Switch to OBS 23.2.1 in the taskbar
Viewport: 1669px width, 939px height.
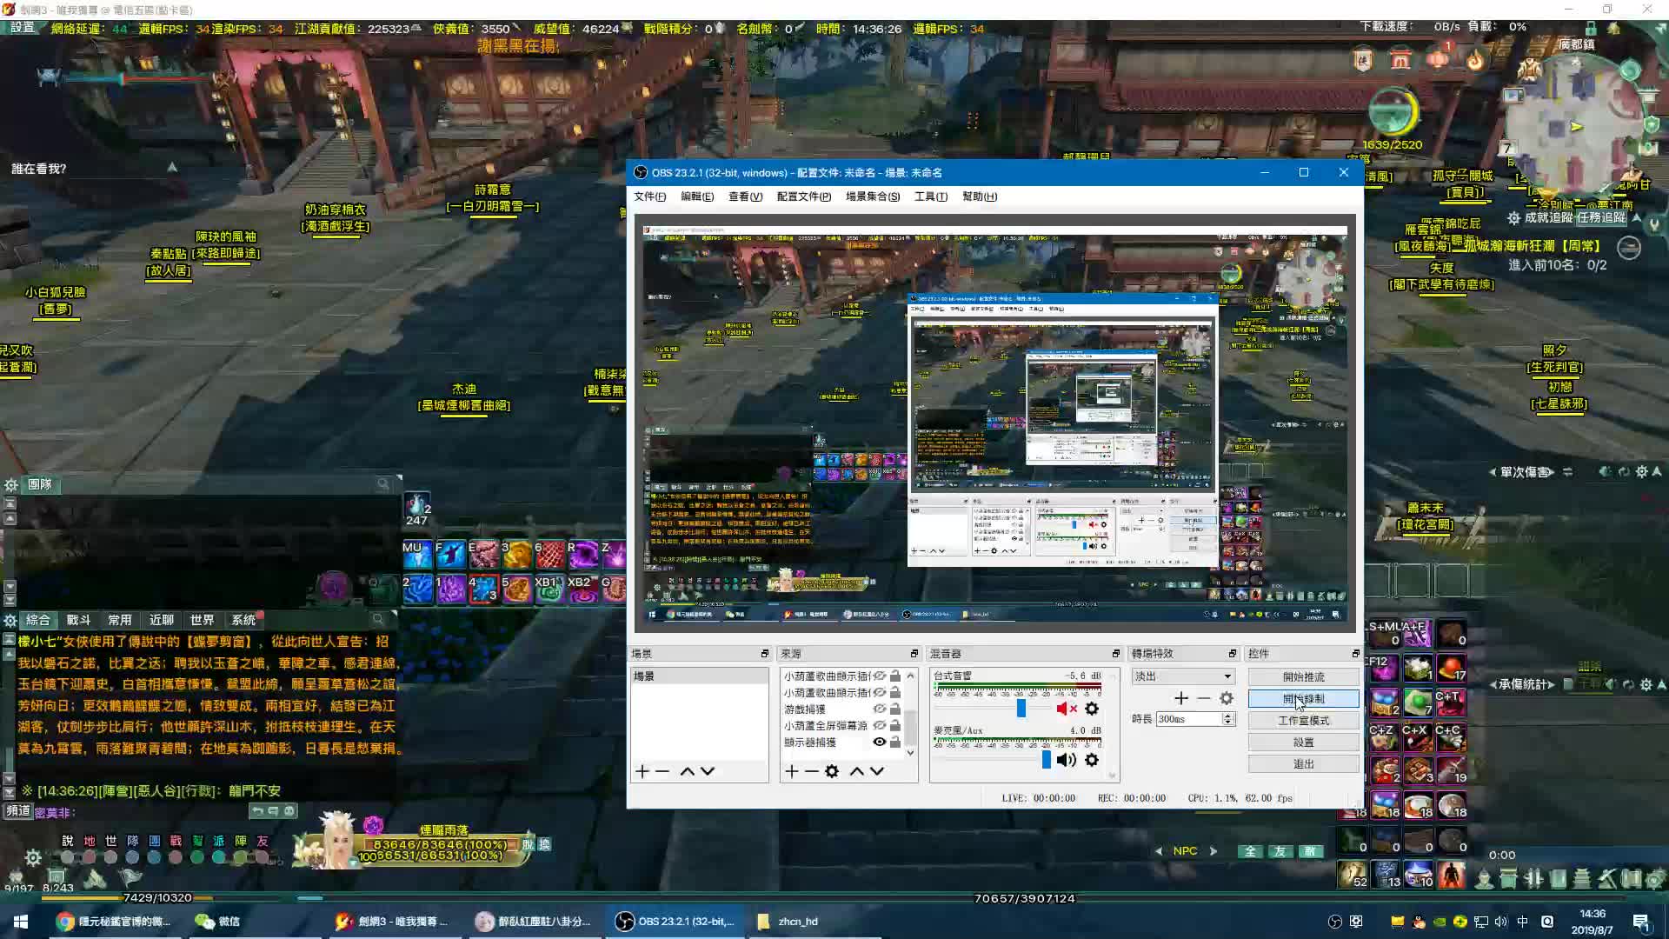click(x=676, y=922)
